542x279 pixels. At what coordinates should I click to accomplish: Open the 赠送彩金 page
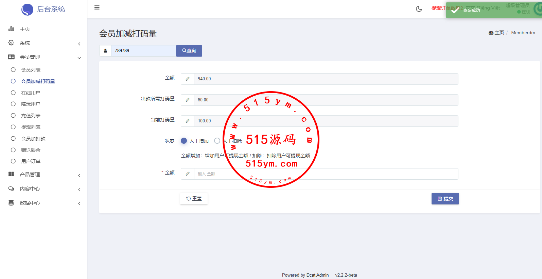31,150
